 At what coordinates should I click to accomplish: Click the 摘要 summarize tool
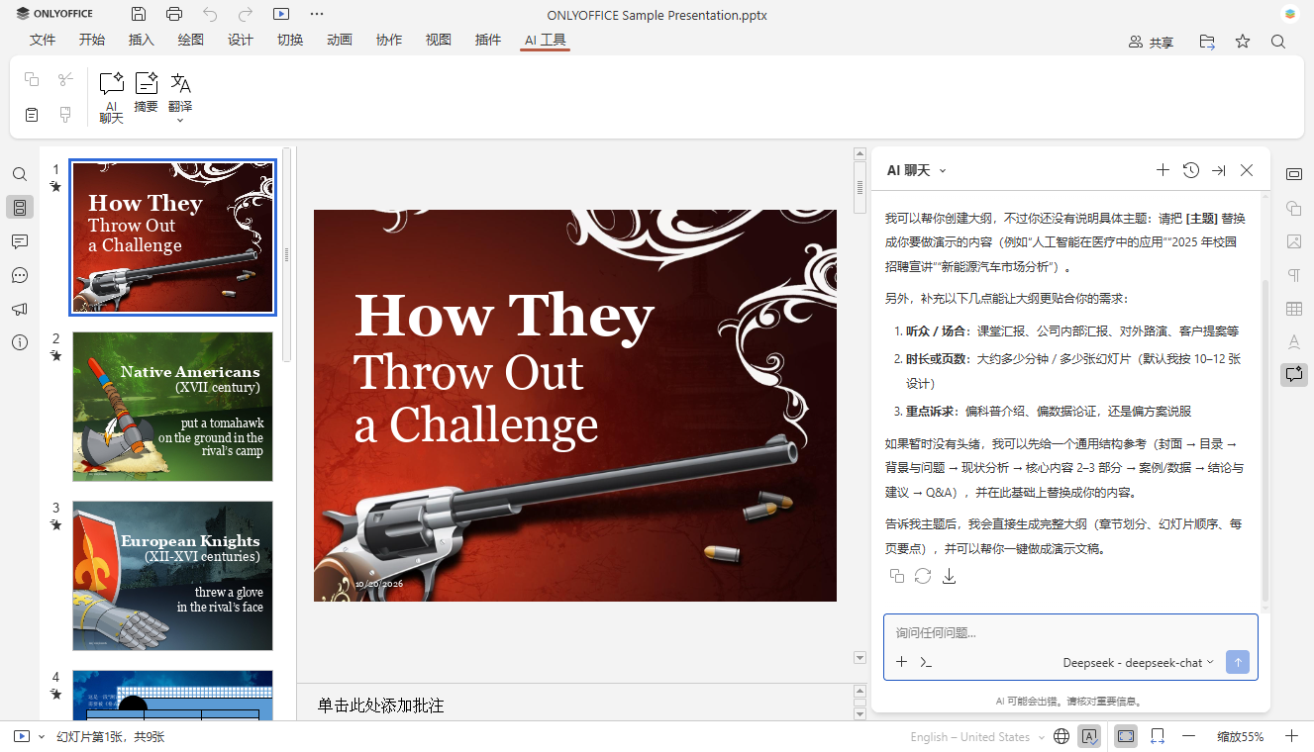(147, 92)
